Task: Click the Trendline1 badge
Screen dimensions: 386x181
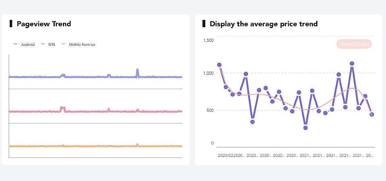Action: [353, 44]
